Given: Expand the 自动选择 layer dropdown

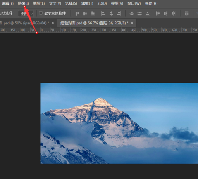Looking at the screenshot, I should 26,14.
